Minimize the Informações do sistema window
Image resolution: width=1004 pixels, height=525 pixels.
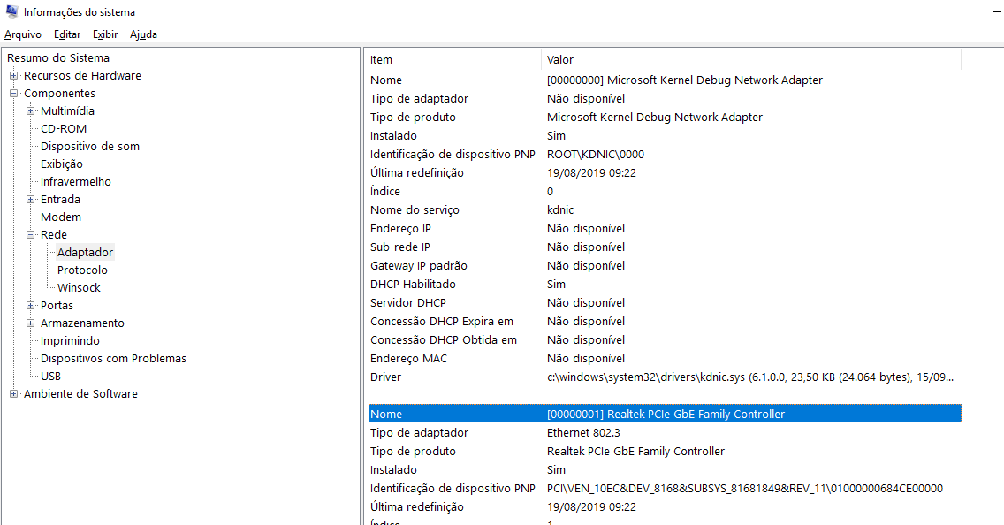coord(996,11)
